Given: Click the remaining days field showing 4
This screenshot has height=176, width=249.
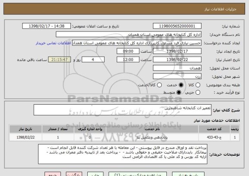Looking at the screenshot, I should click(93, 60).
